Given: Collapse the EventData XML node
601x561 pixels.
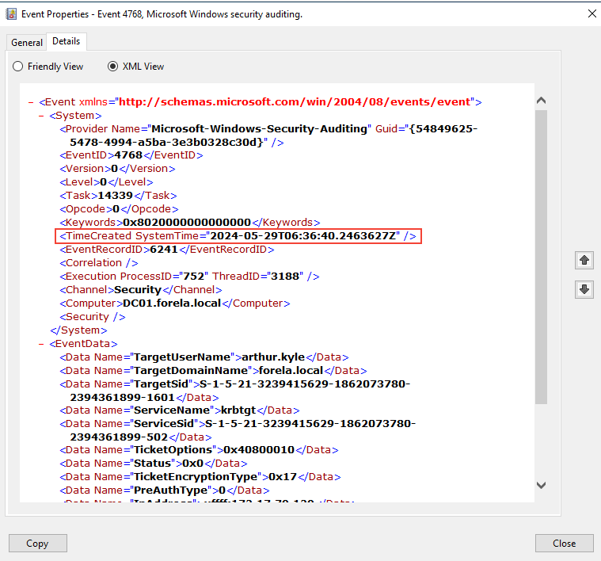Looking at the screenshot, I should tap(41, 344).
